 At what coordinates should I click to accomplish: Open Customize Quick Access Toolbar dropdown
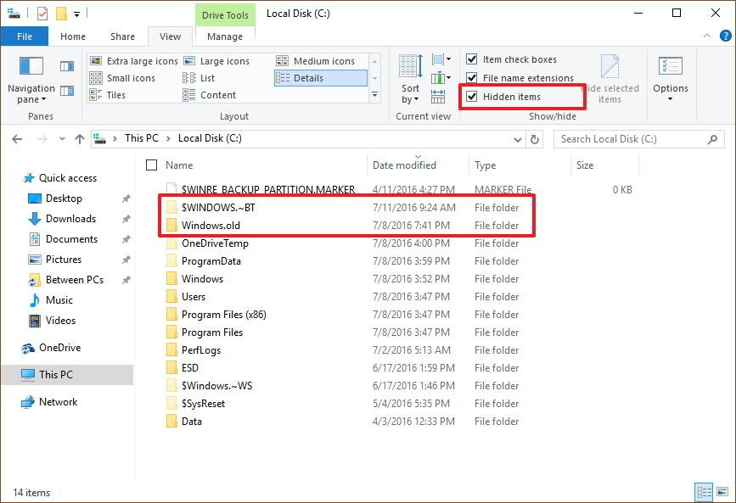76,14
